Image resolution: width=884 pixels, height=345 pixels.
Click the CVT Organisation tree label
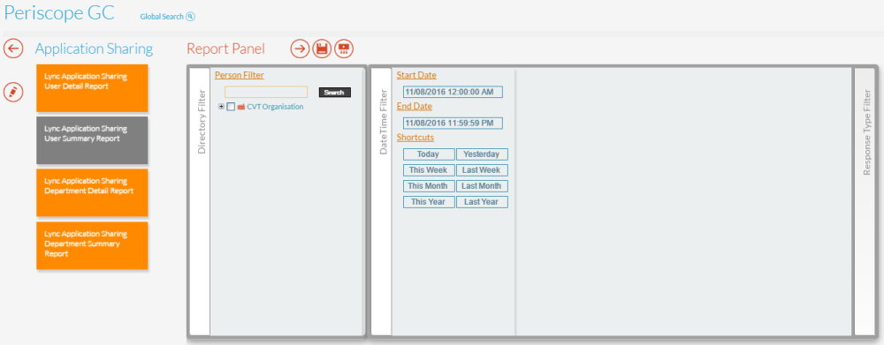275,107
